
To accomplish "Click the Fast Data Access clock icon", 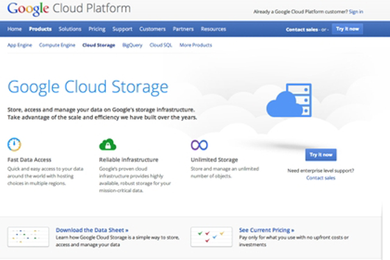I will (x=14, y=144).
